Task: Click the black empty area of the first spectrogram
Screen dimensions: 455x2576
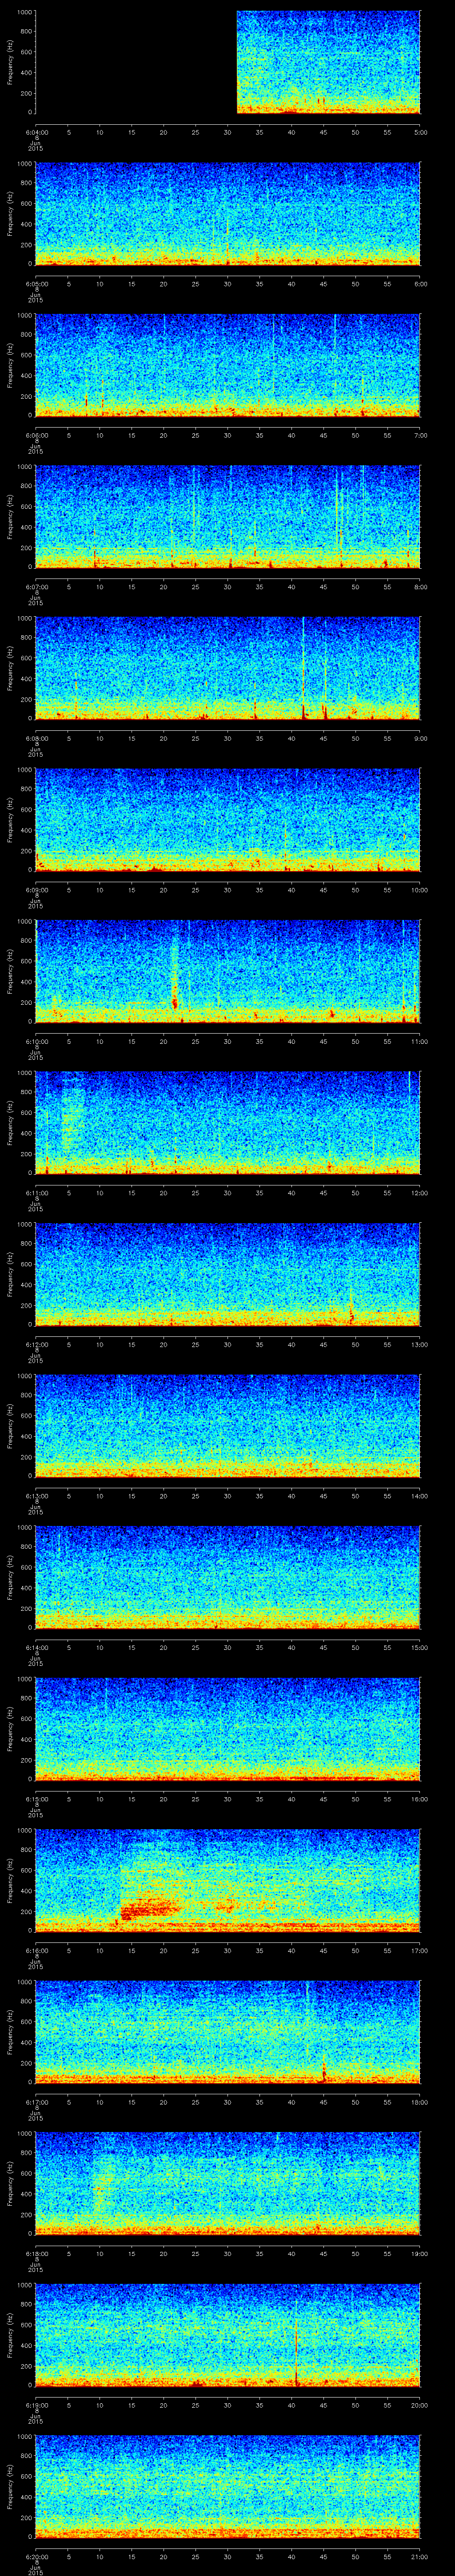Action: (135, 62)
